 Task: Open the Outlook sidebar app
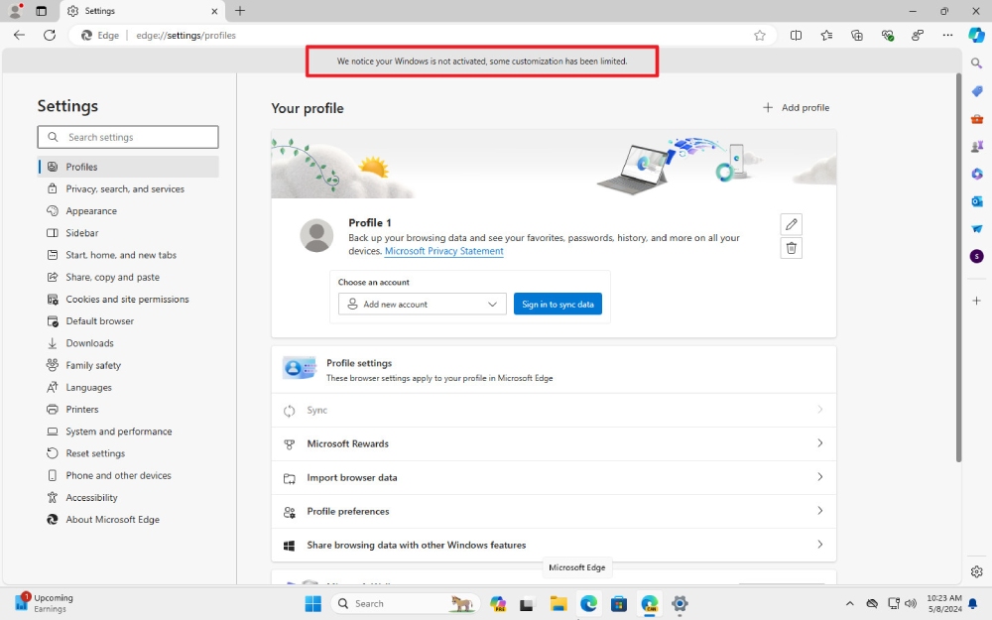(976, 201)
